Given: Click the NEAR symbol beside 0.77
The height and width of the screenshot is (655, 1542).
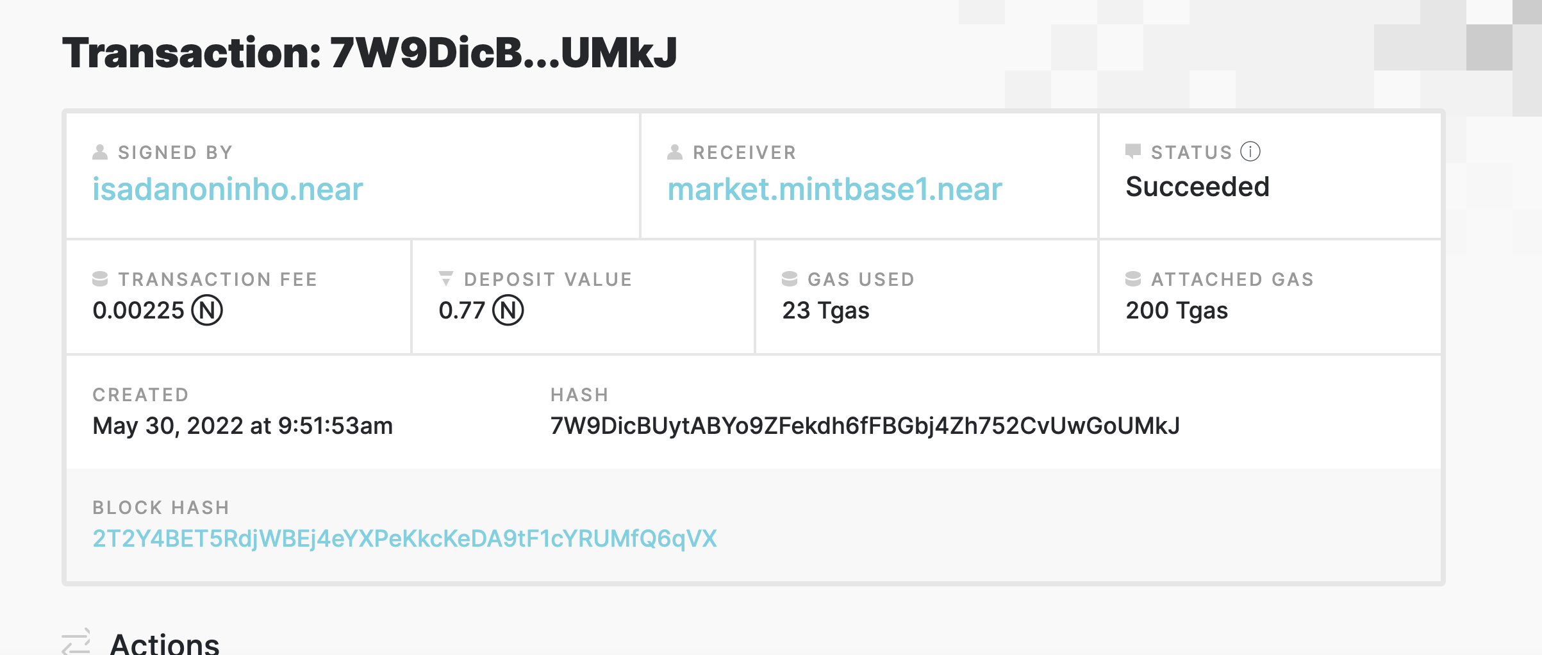Looking at the screenshot, I should tap(508, 310).
